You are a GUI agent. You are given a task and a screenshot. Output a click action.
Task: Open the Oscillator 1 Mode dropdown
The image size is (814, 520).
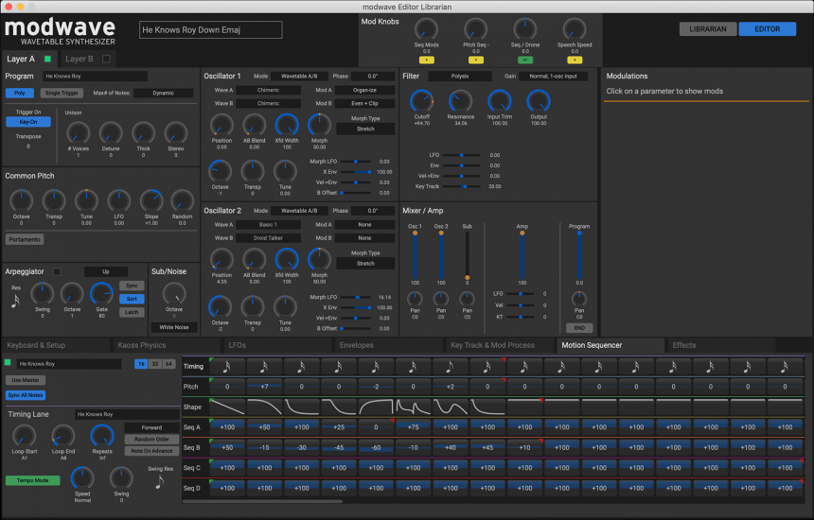click(299, 77)
